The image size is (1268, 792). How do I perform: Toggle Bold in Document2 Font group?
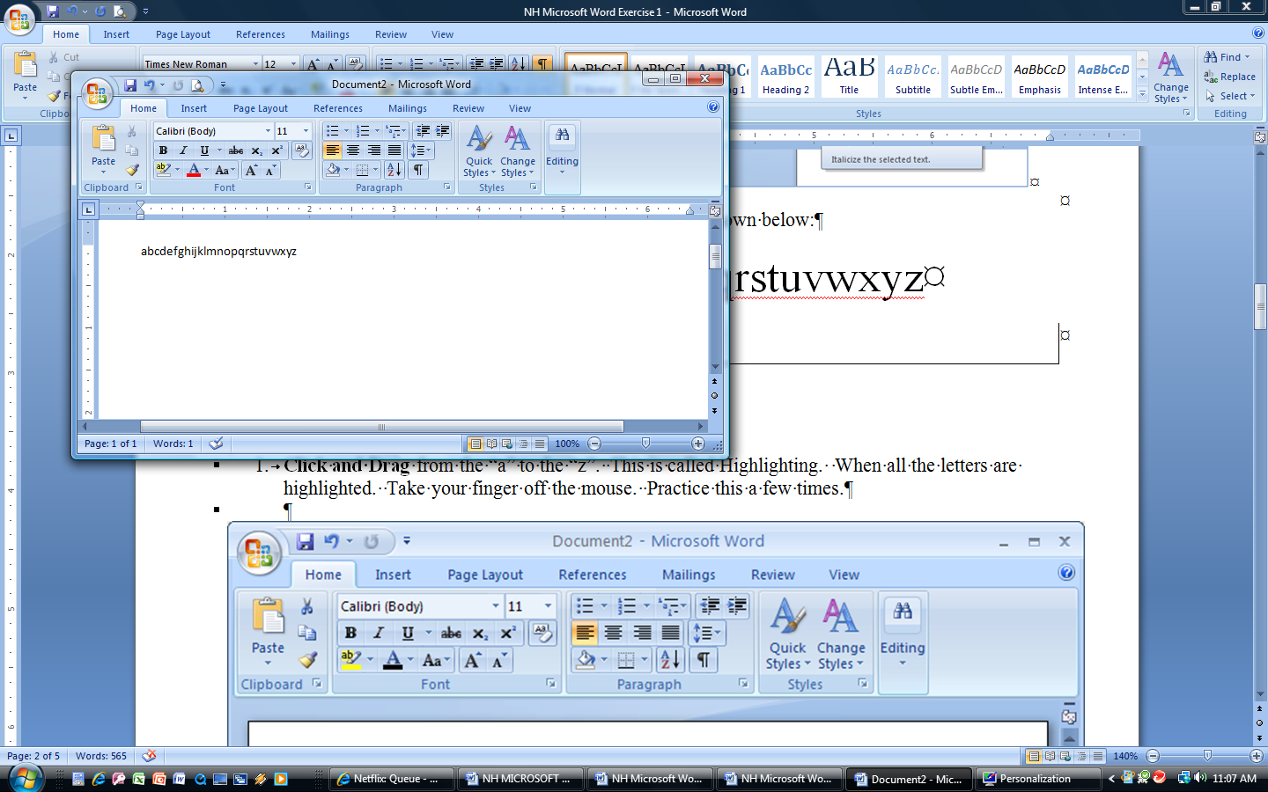[163, 150]
